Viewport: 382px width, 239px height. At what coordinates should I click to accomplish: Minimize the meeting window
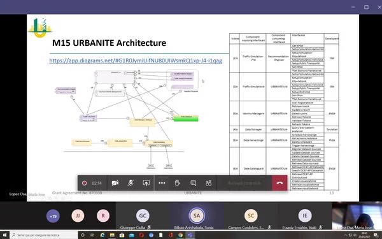click(x=353, y=7)
